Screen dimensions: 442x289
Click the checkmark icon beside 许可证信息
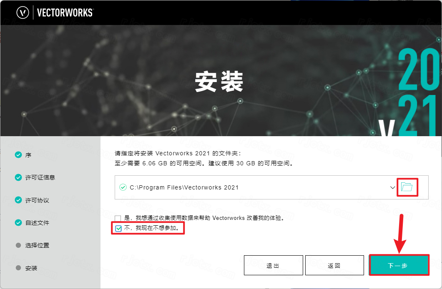[18, 177]
